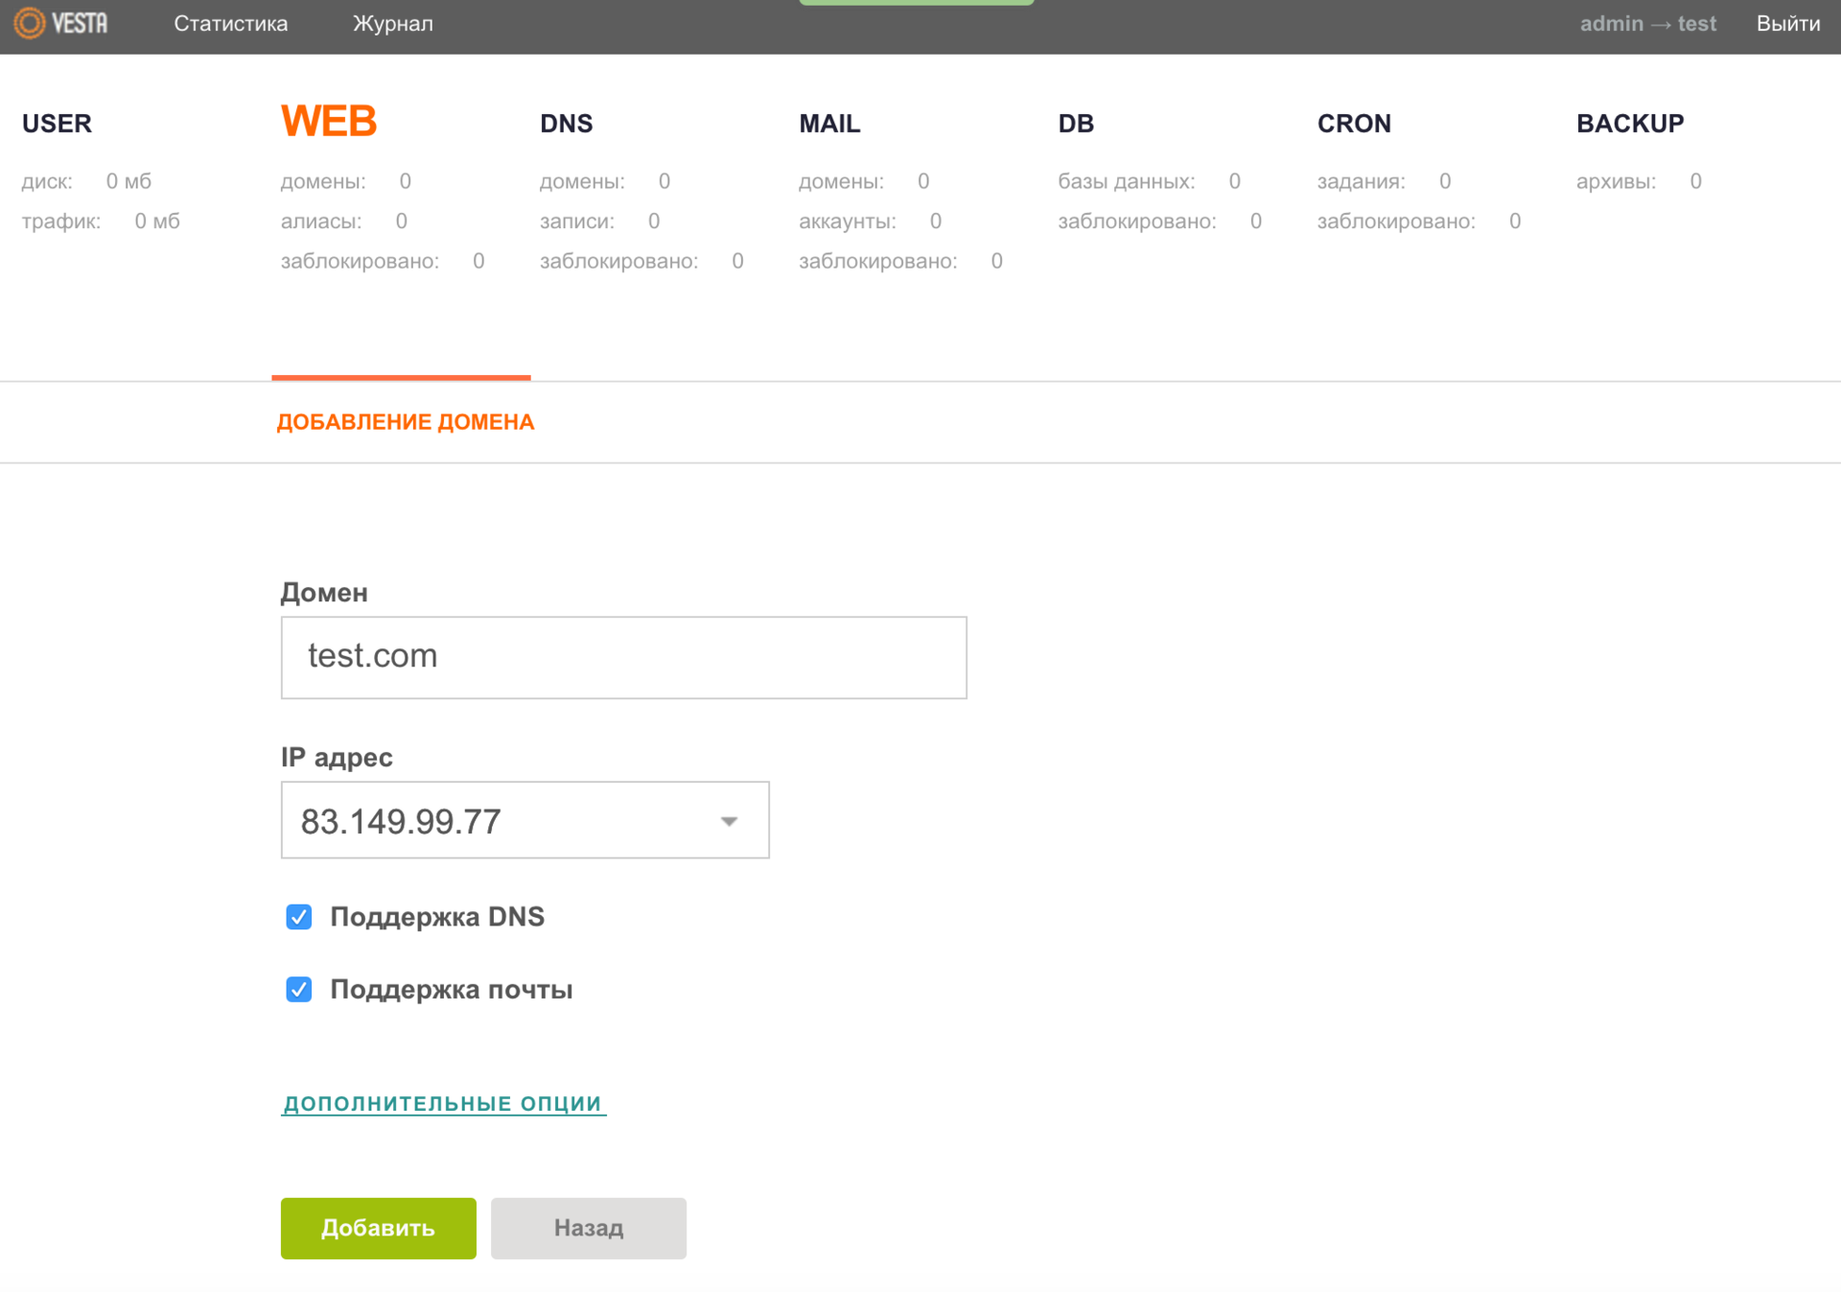Viewport: 1841px width, 1292px height.
Task: Switch to the DNS section tab
Action: click(566, 124)
